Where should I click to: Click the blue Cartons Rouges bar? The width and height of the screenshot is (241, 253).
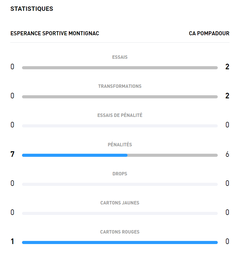(x=120, y=242)
